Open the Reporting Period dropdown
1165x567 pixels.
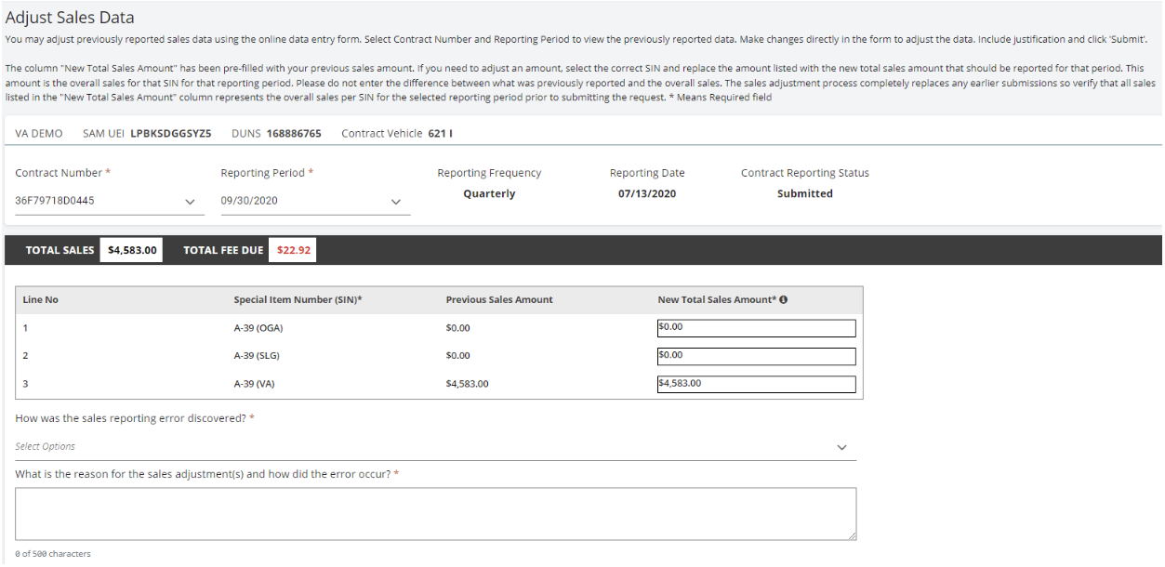tap(315, 201)
